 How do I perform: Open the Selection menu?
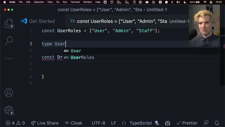[x=39, y=2]
